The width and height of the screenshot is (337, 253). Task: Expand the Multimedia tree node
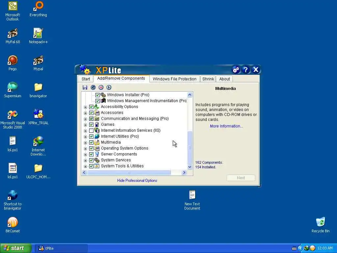coord(85,143)
